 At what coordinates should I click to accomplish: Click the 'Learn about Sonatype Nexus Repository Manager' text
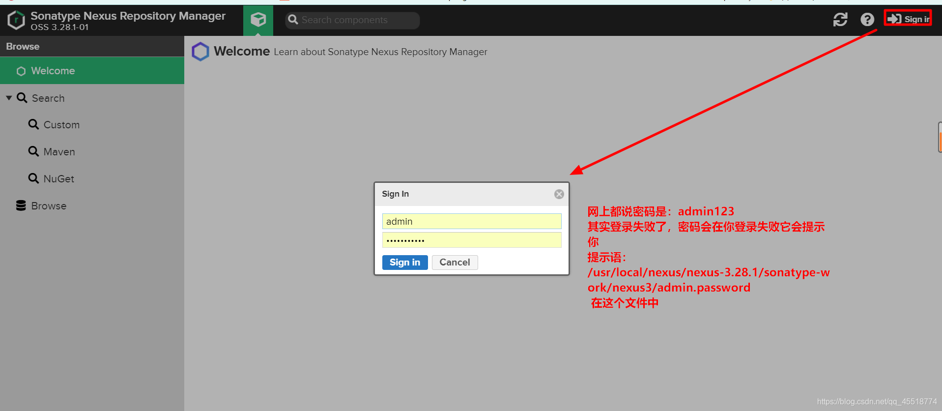pyautogui.click(x=380, y=52)
